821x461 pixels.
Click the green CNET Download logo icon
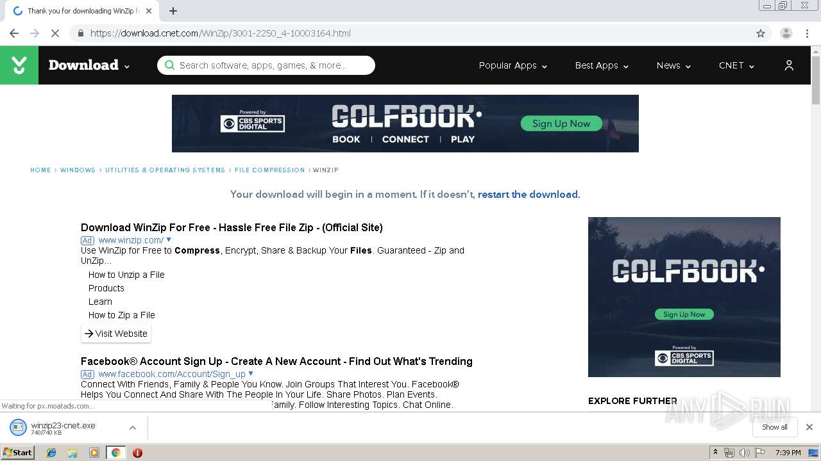coord(19,65)
